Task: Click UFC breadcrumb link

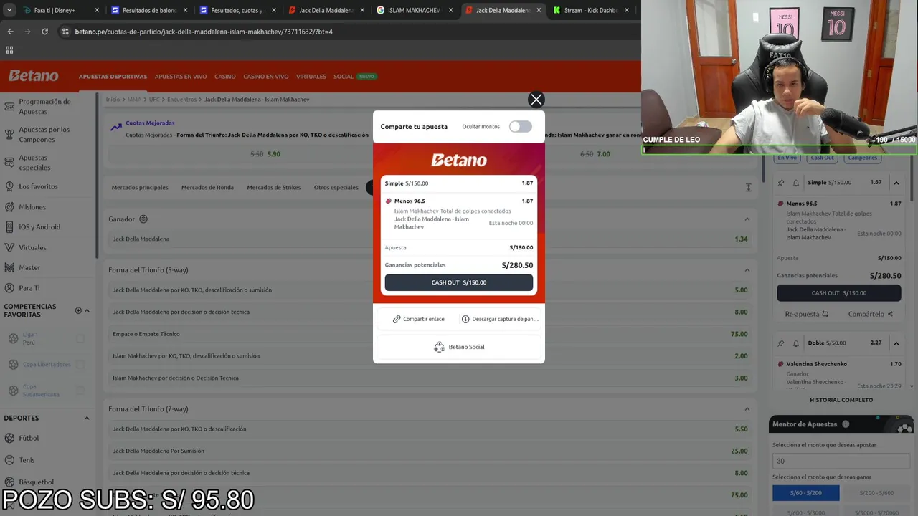Action: click(154, 100)
